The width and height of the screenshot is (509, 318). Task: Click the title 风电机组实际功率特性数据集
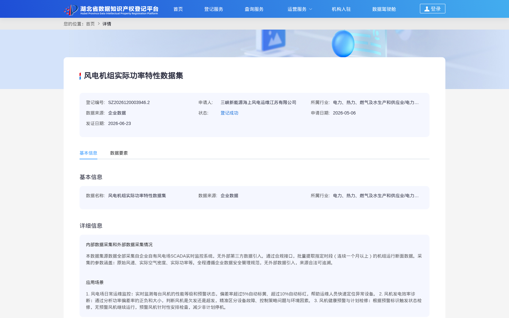(134, 76)
